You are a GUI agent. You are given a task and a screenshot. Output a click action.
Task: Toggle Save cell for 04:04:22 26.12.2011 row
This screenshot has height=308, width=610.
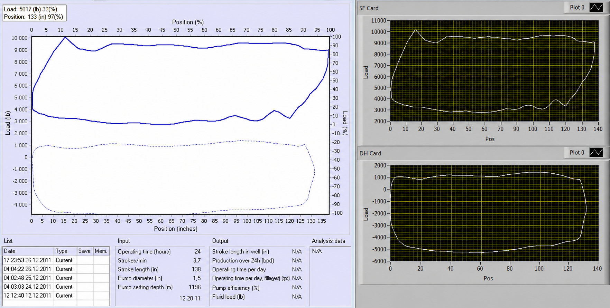(x=85, y=269)
